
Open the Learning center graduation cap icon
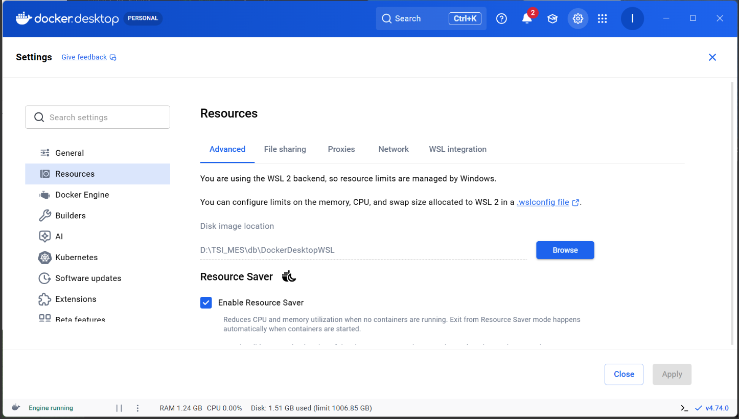coord(552,18)
